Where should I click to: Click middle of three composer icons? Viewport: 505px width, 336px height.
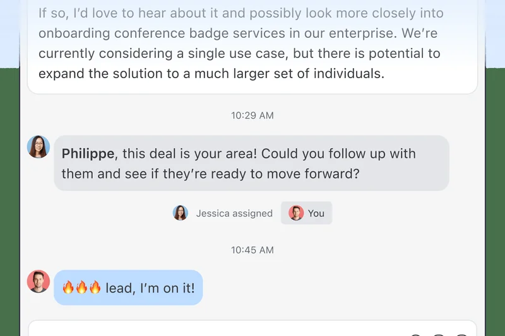(439, 334)
